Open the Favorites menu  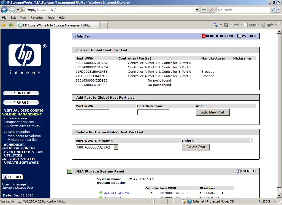(x=37, y=18)
